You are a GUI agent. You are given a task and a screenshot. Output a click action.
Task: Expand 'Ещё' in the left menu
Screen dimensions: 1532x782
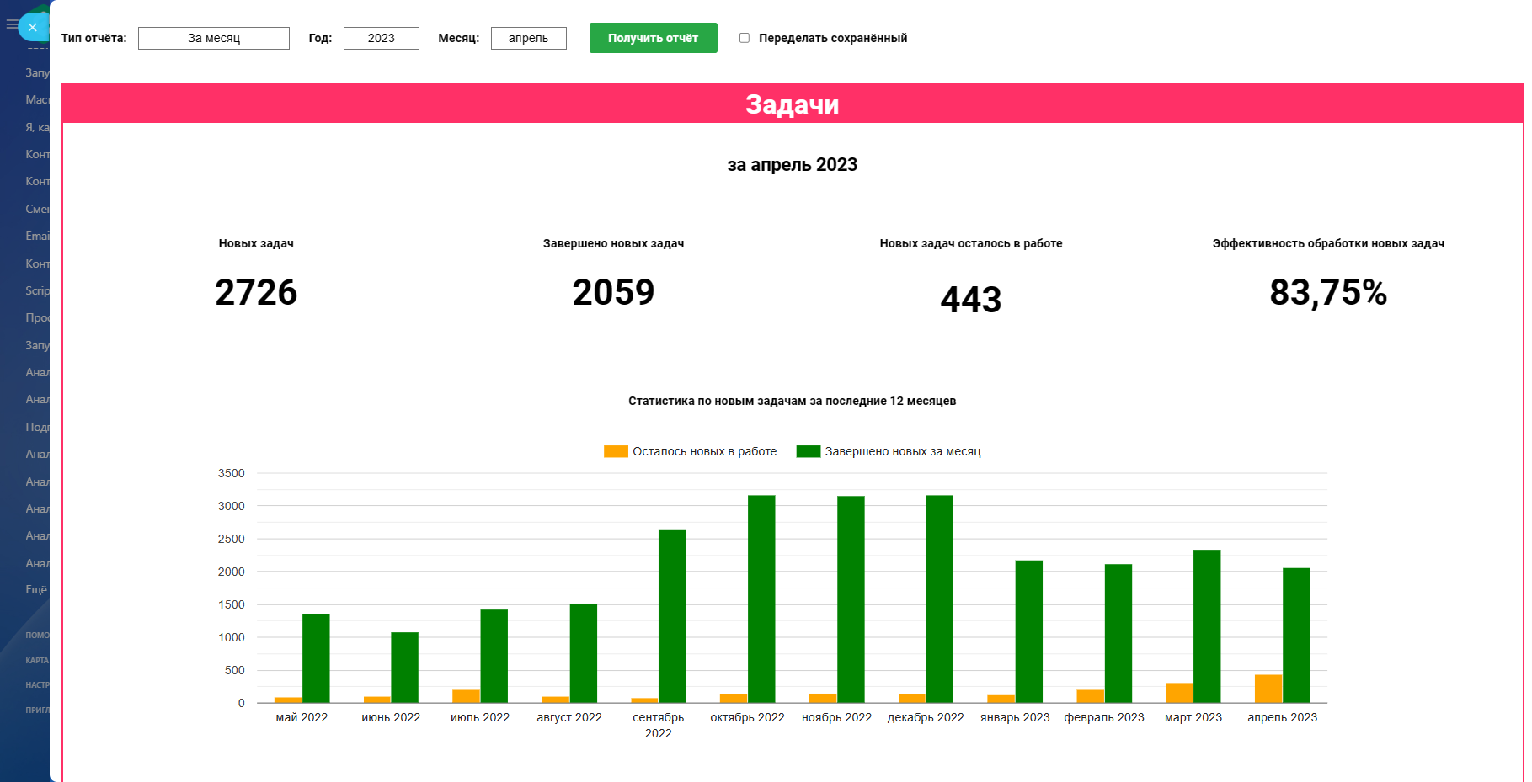point(36,589)
